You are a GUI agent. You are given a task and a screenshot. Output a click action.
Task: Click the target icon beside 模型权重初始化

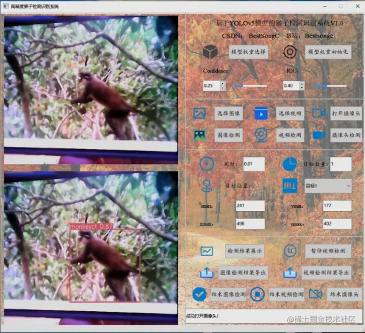(x=290, y=51)
